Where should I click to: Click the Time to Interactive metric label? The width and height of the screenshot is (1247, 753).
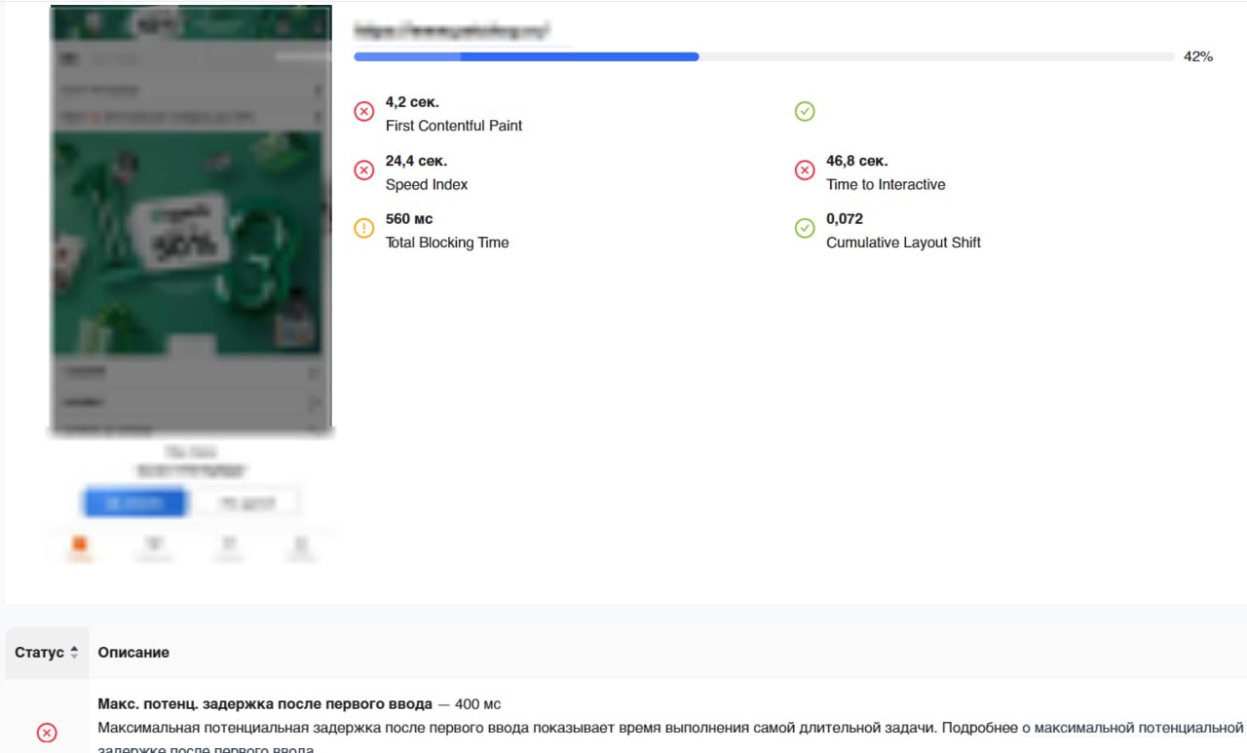[x=886, y=185]
